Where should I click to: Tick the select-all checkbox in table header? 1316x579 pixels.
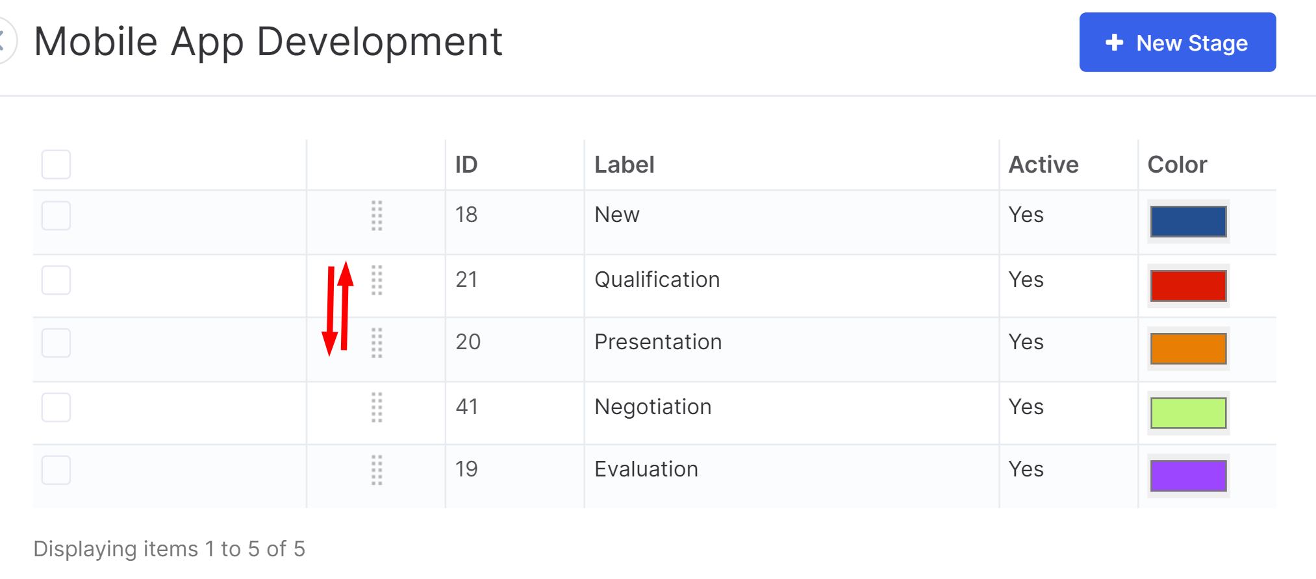tap(56, 164)
